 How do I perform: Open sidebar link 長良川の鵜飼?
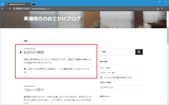click(x=106, y=82)
